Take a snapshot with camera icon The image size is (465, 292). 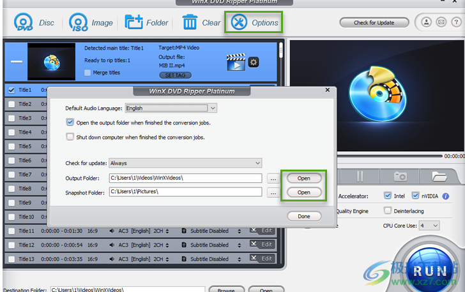click(400, 176)
